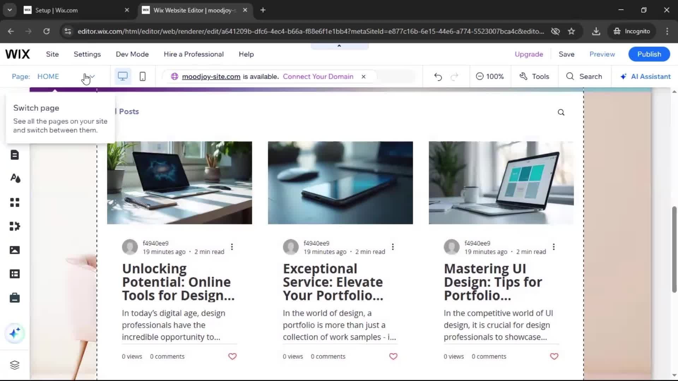Open the CMS table icon in sidebar
The height and width of the screenshot is (381, 678).
point(14,274)
